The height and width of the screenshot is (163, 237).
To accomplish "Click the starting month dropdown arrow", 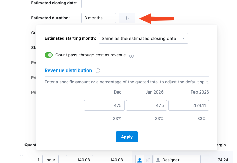I will (x=183, y=38).
